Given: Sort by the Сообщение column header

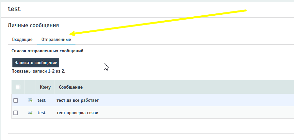Looking at the screenshot, I should [x=71, y=87].
